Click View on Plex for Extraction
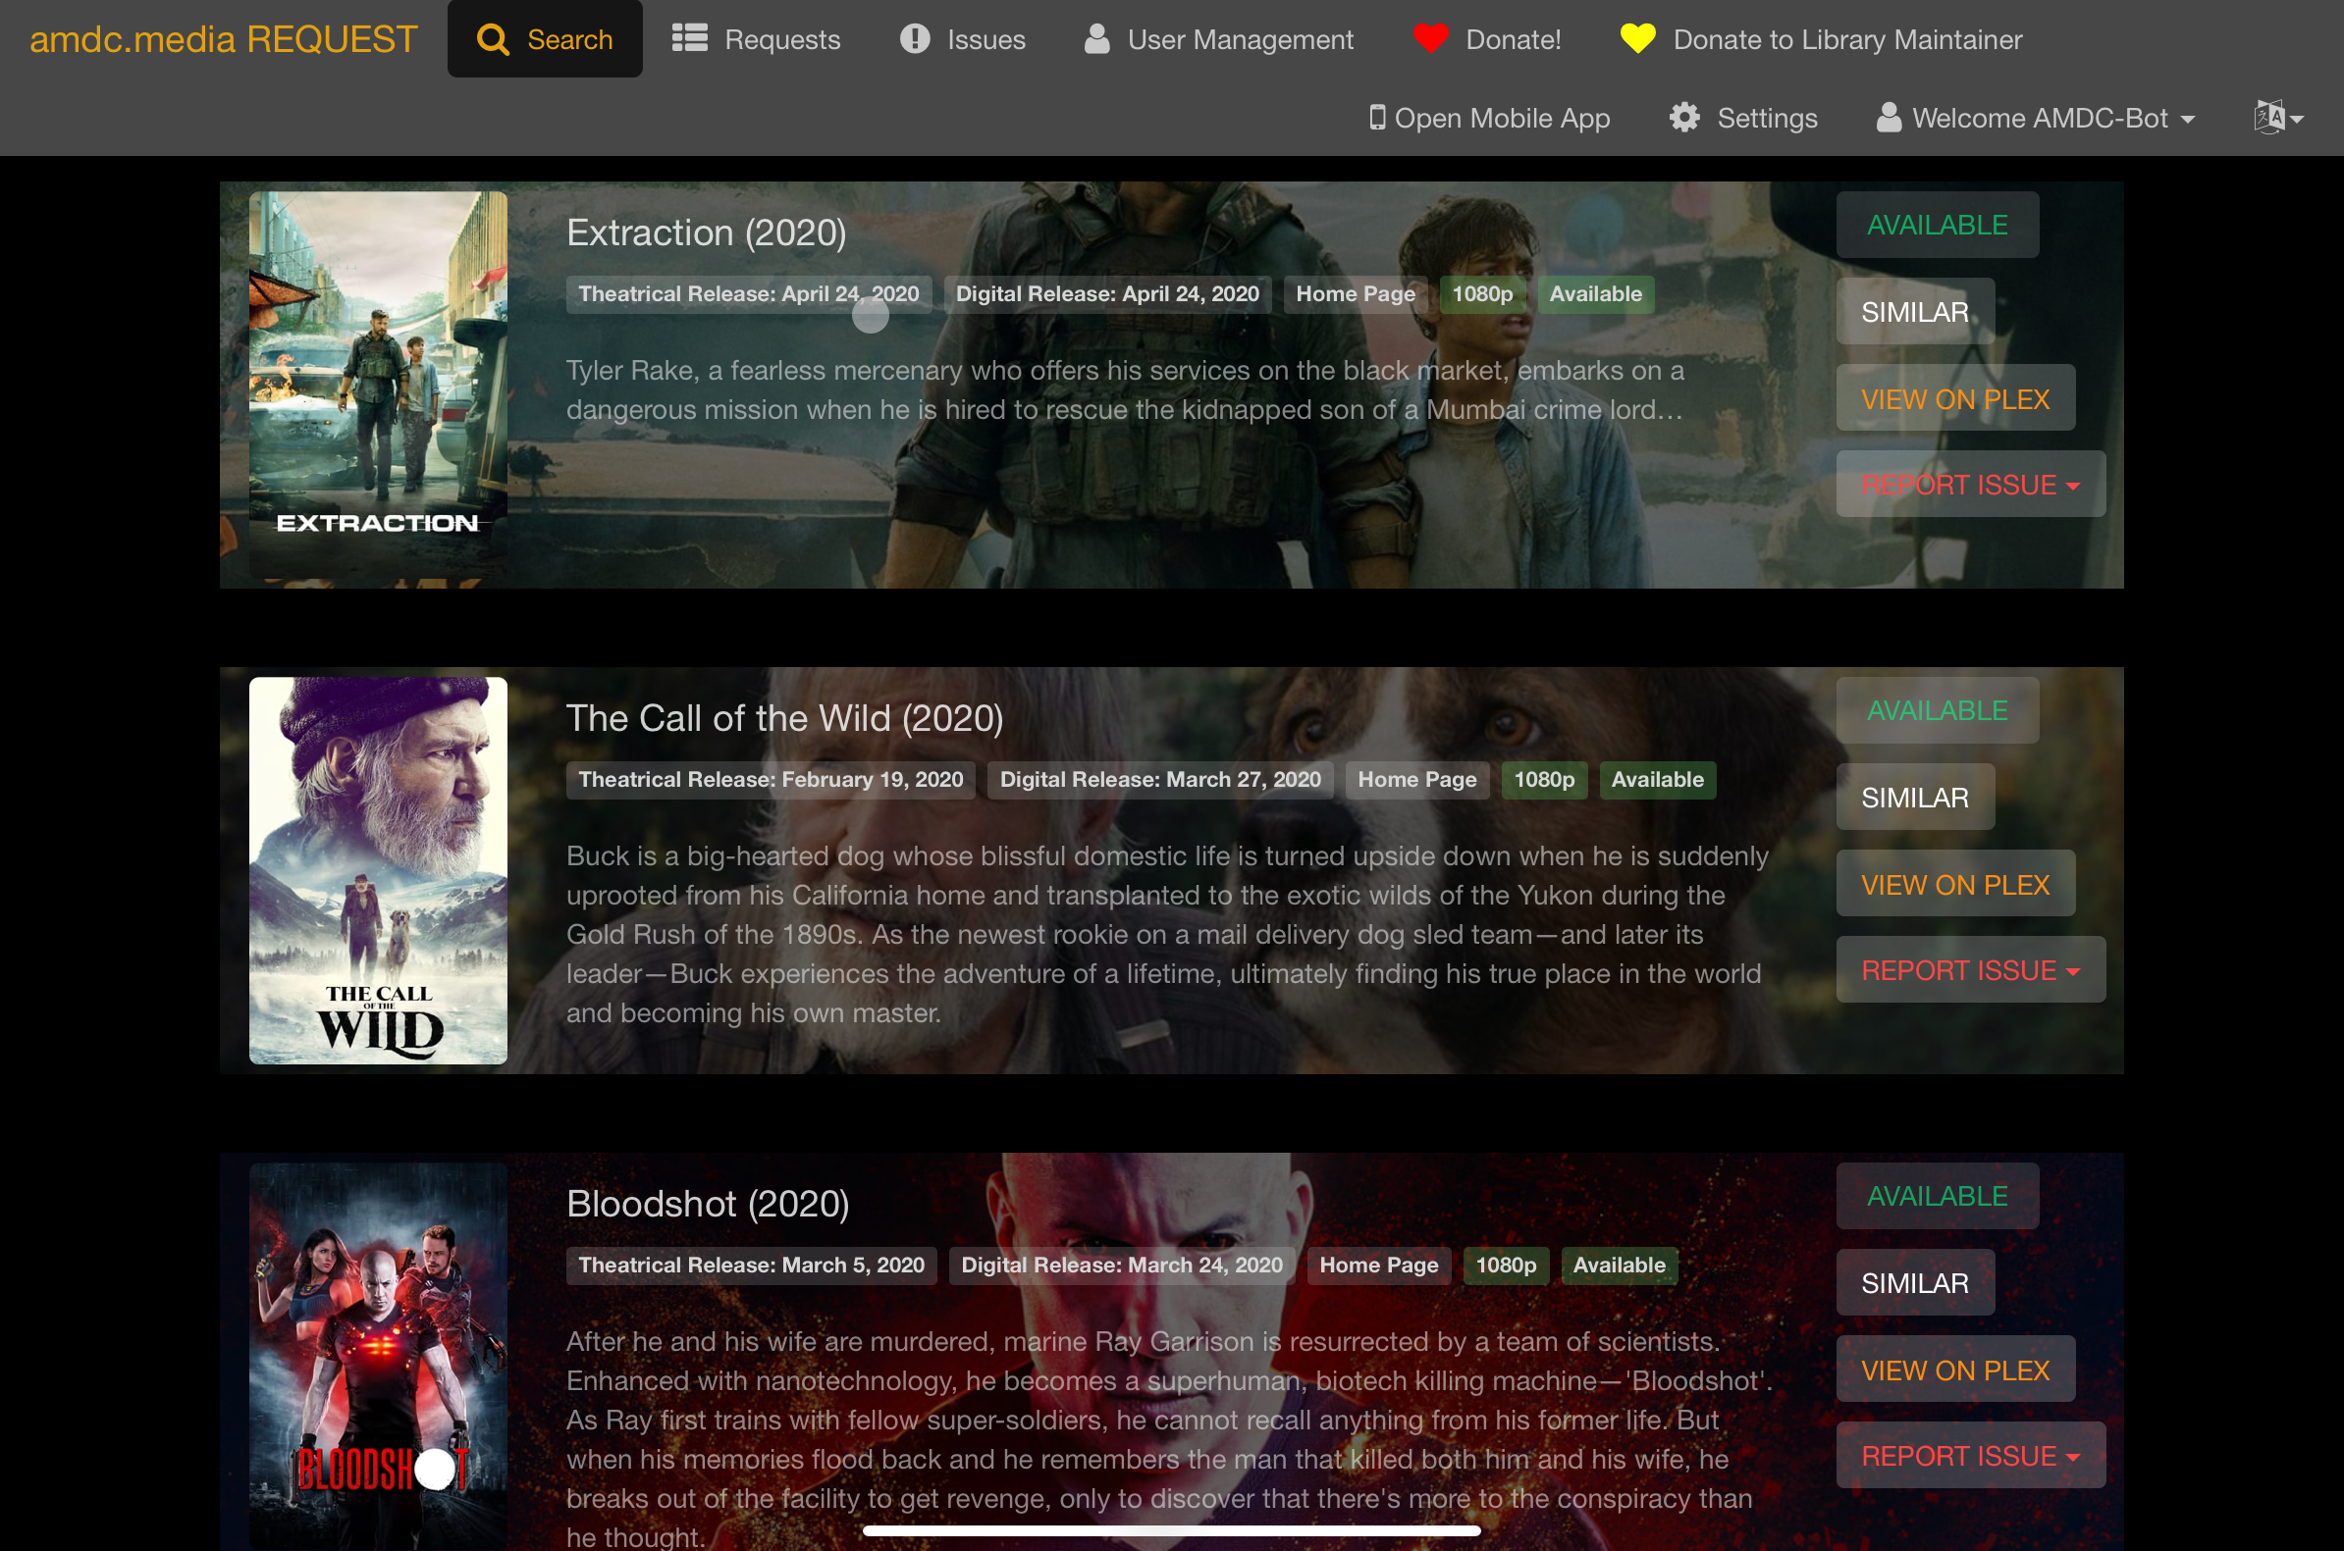The width and height of the screenshot is (2344, 1551). tap(1954, 398)
